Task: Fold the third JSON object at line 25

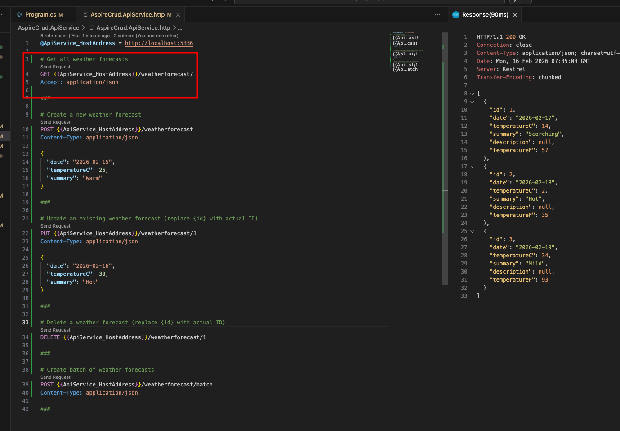Action: click(472, 231)
